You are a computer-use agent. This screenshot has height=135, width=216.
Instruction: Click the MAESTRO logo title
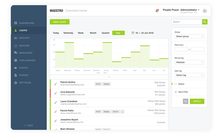pos(56,11)
